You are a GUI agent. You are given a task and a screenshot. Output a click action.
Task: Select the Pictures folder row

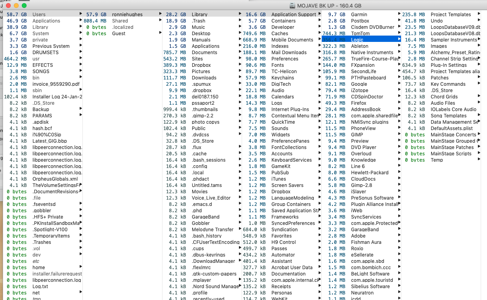click(202, 72)
